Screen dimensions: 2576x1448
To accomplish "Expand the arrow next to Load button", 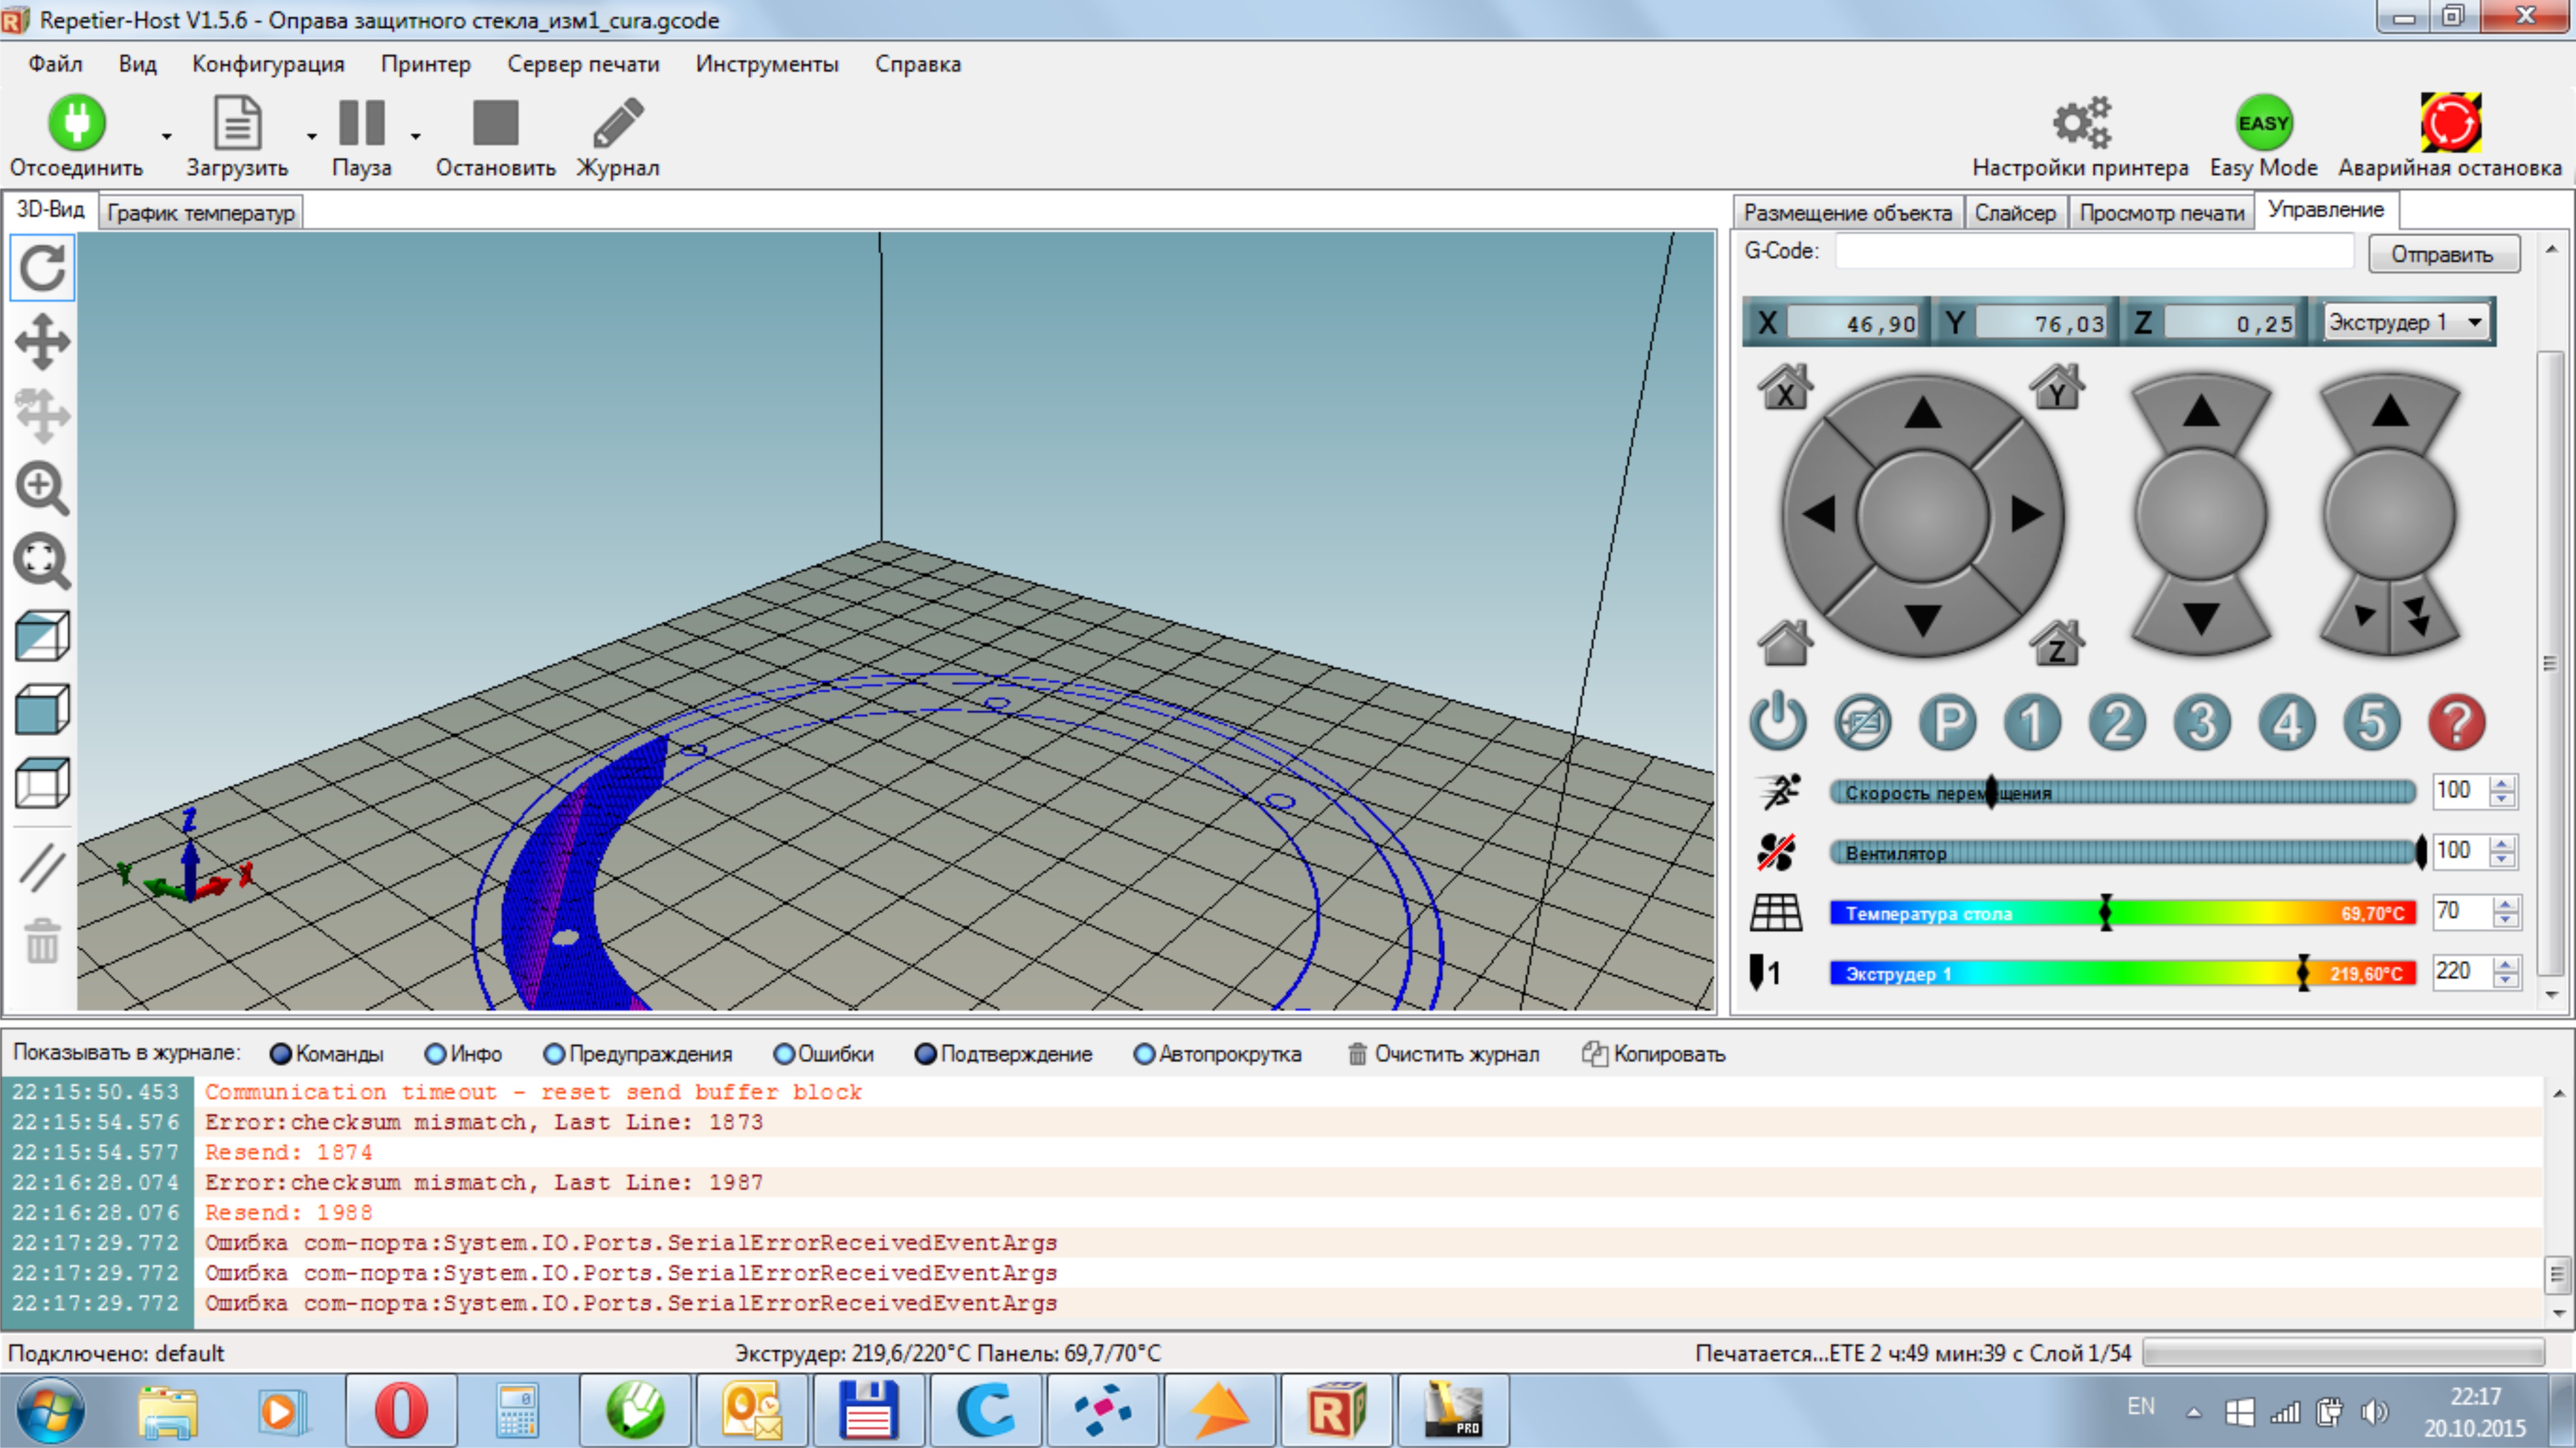I will coord(312,136).
